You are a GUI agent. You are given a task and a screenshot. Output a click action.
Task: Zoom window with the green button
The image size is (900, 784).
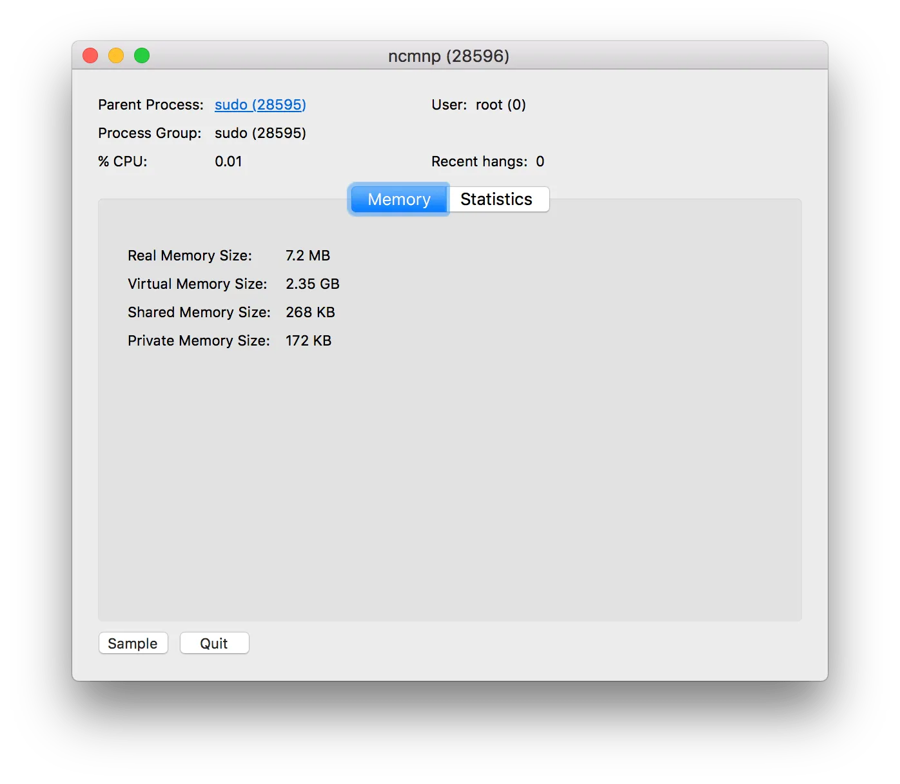[x=142, y=56]
